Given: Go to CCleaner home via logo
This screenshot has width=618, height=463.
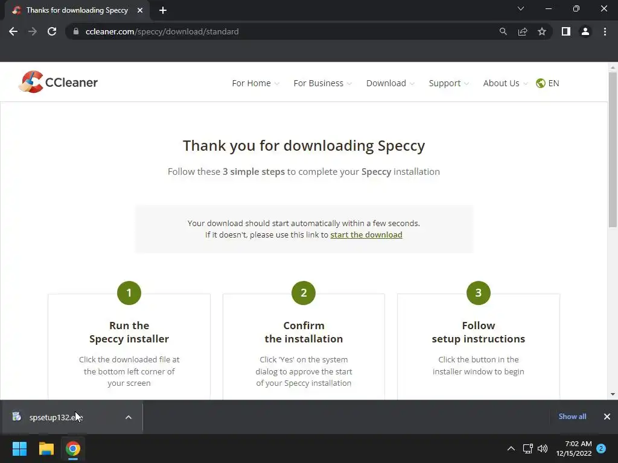Looking at the screenshot, I should [x=59, y=82].
